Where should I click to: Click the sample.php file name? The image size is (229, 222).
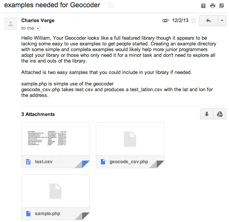point(48,214)
